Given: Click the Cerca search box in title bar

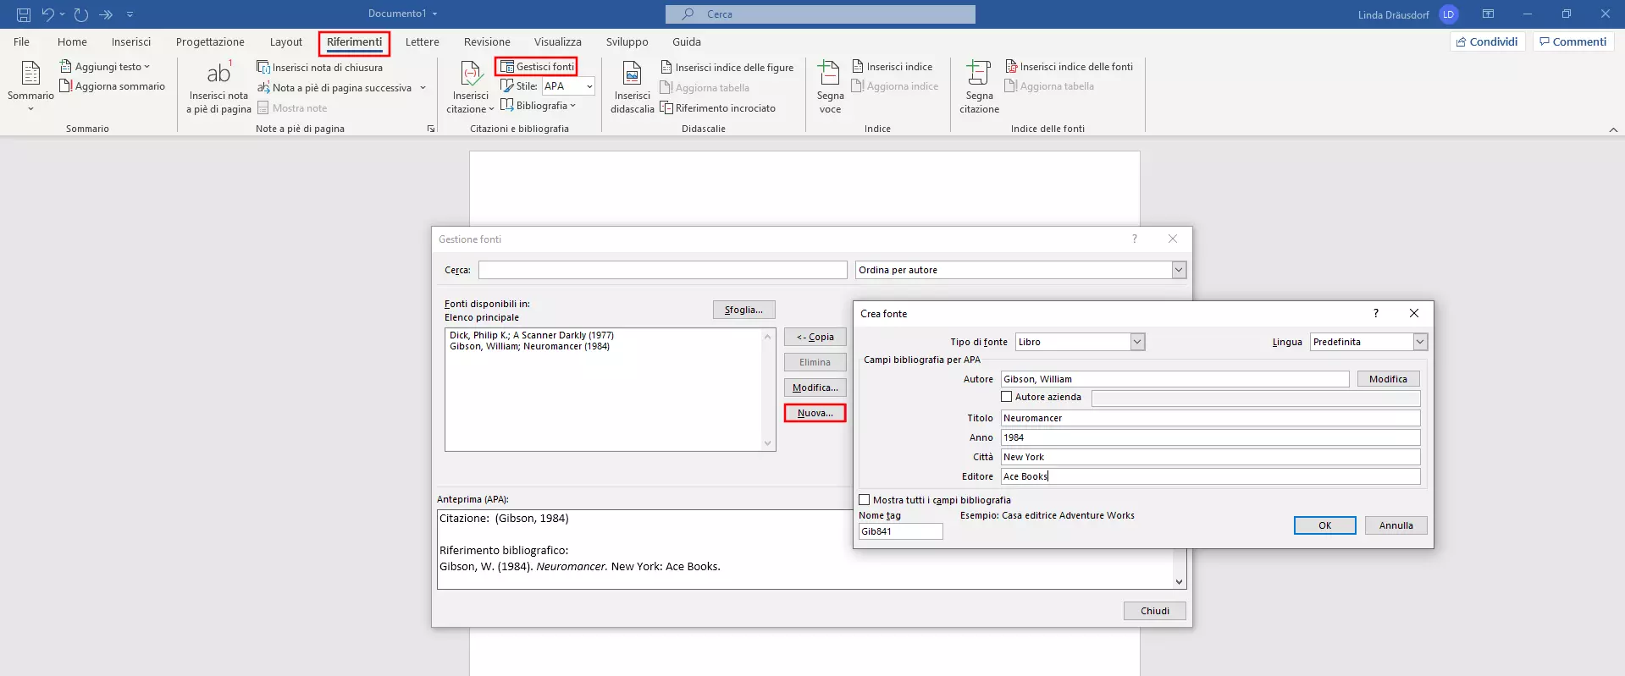Looking at the screenshot, I should pos(820,14).
